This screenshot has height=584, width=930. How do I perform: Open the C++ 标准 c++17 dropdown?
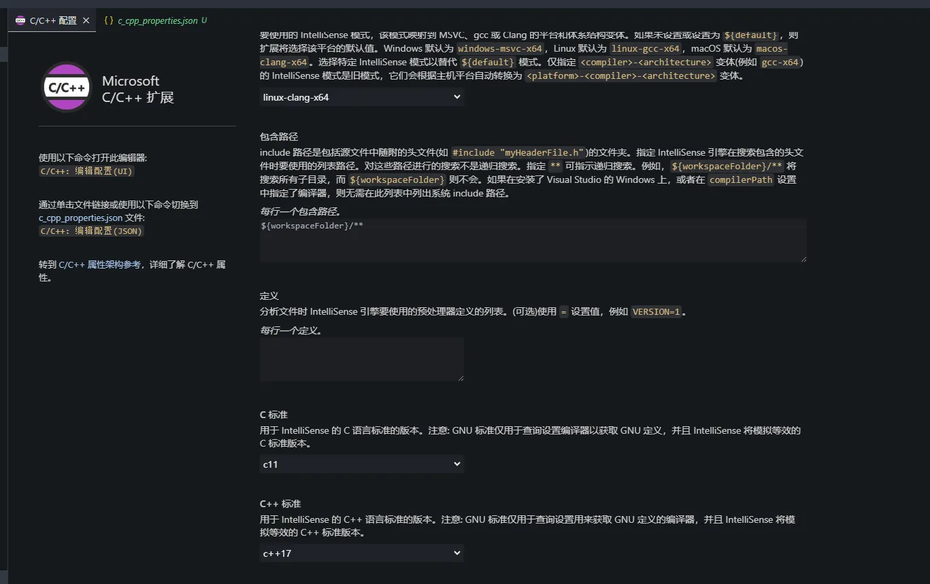point(362,553)
